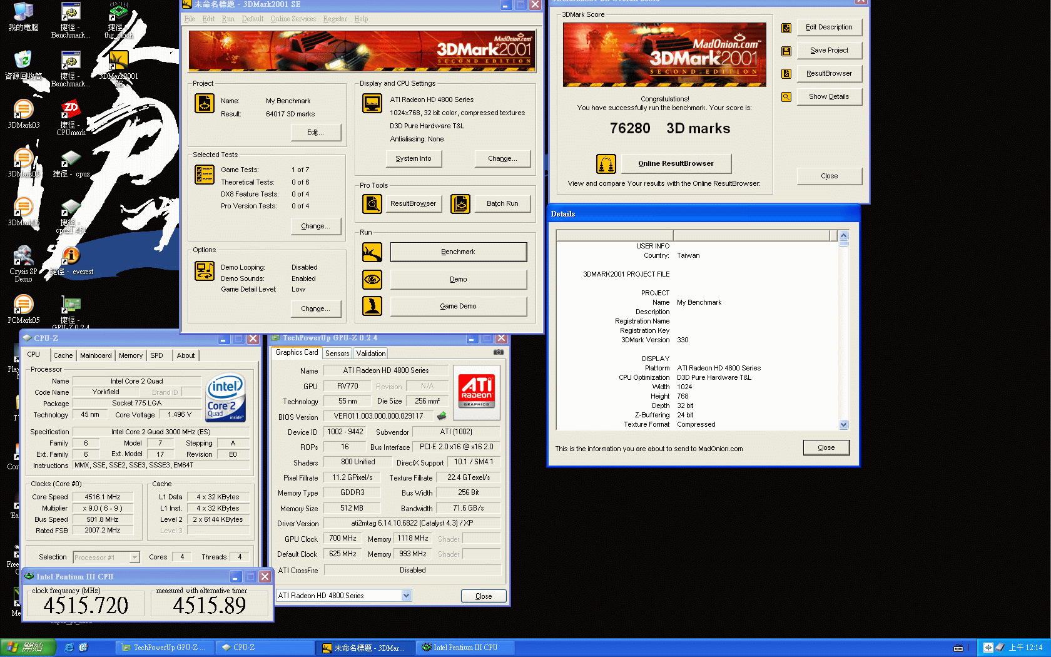The height and width of the screenshot is (657, 1051).
Task: Click the Project icon in 3DMark2001
Action: (x=205, y=103)
